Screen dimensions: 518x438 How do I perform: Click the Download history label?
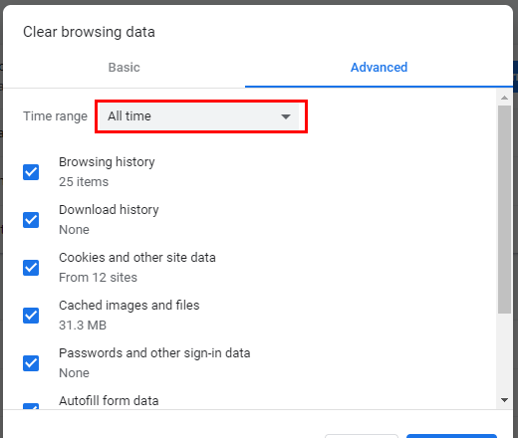click(109, 210)
